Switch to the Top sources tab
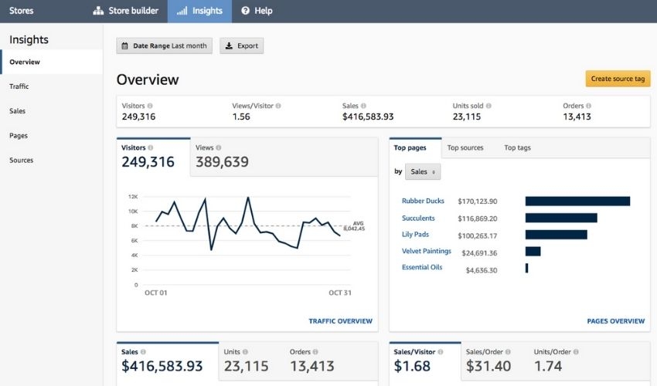 coord(465,147)
